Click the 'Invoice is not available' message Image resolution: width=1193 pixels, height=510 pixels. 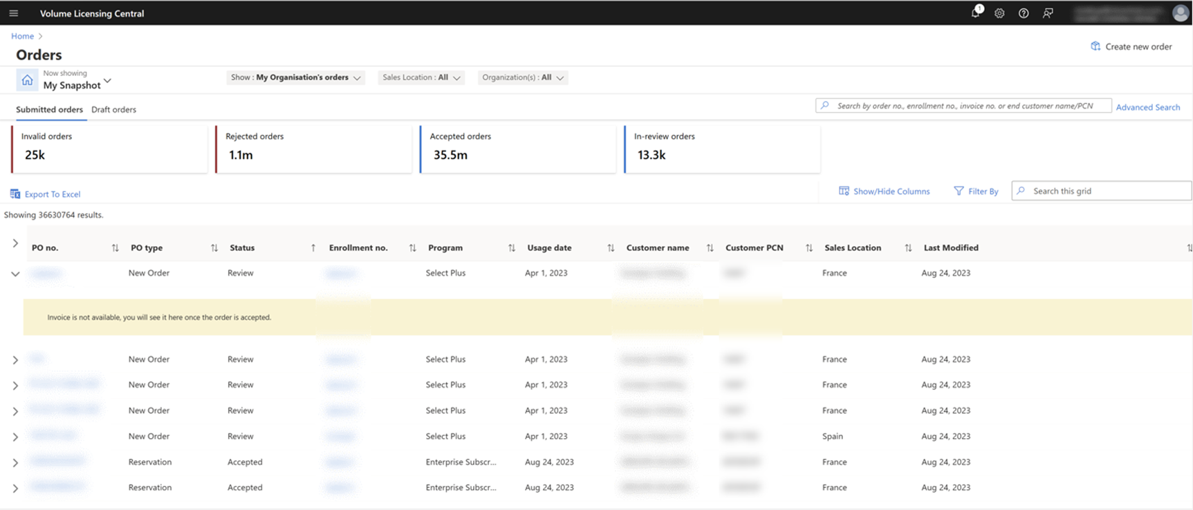pos(159,317)
